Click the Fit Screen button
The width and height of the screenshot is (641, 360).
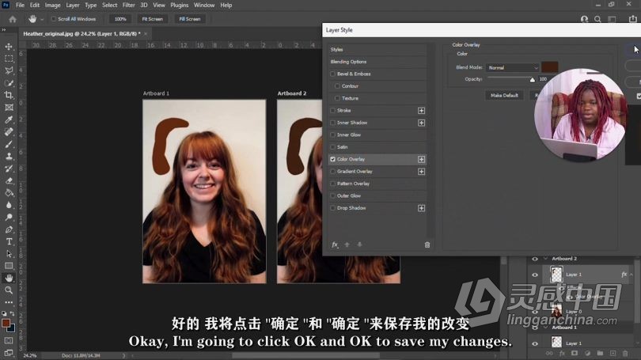tap(153, 19)
